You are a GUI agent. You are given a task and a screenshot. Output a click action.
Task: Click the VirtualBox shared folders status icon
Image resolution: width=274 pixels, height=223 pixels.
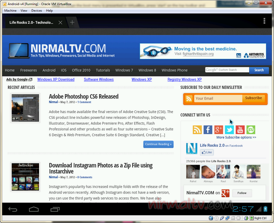[x=233, y=218]
